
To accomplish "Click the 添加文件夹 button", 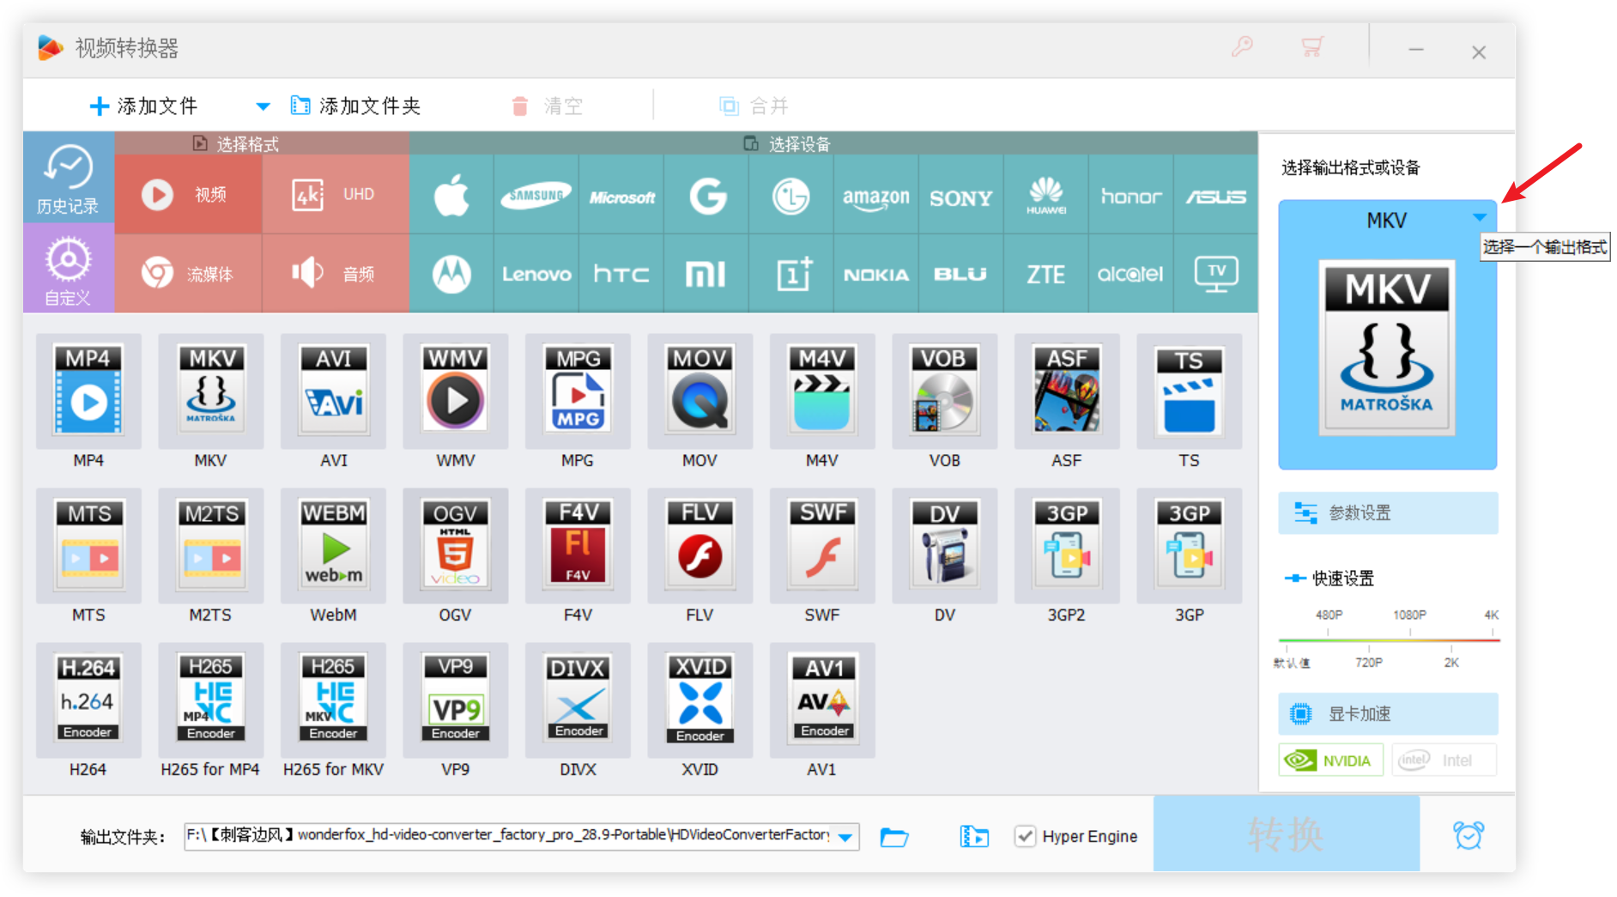I will pyautogui.click(x=355, y=106).
